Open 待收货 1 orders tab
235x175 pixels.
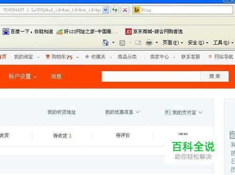[62, 135]
